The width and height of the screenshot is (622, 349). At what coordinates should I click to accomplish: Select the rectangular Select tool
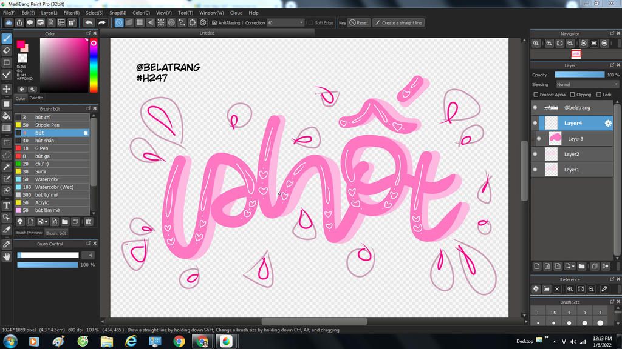7,142
